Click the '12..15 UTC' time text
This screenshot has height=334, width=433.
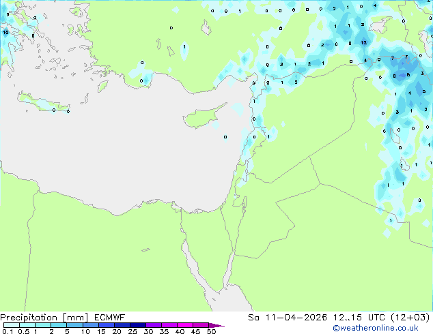pos(359,318)
